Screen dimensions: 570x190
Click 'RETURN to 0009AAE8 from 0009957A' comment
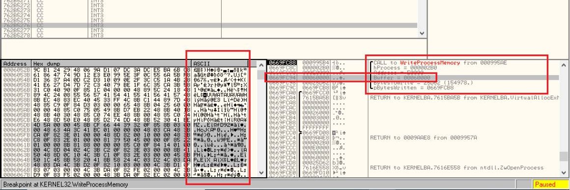[x=423, y=137]
